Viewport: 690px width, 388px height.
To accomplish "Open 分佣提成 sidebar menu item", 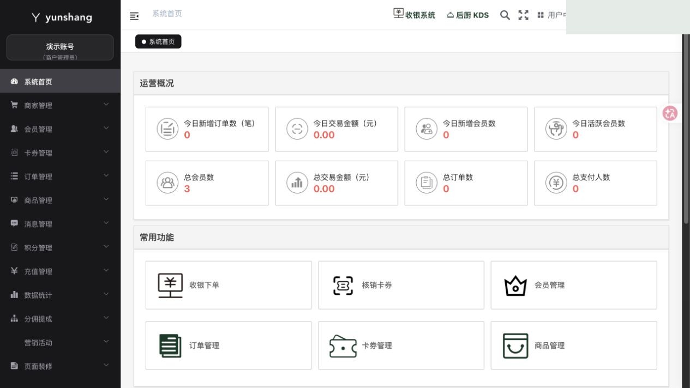I will tap(60, 319).
